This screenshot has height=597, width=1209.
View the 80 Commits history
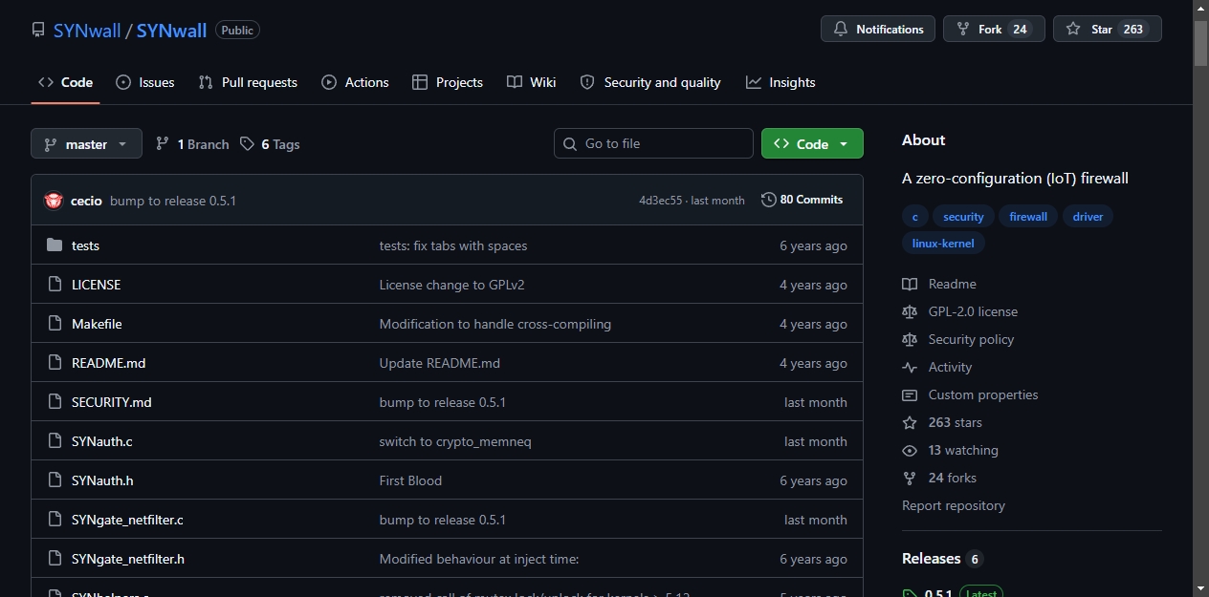802,200
